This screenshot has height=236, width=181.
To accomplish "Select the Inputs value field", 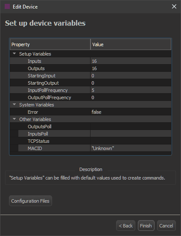I will click(131, 61).
